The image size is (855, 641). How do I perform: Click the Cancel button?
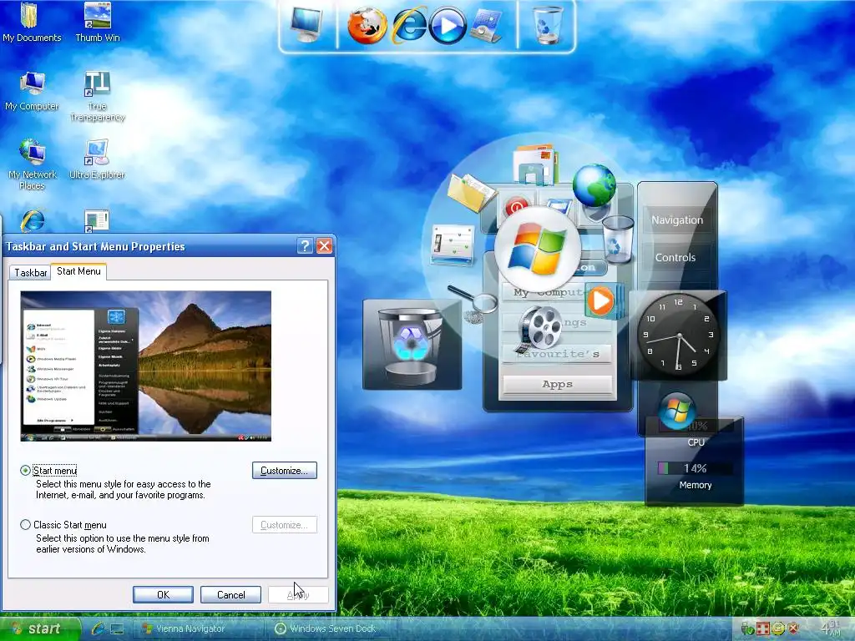click(230, 594)
